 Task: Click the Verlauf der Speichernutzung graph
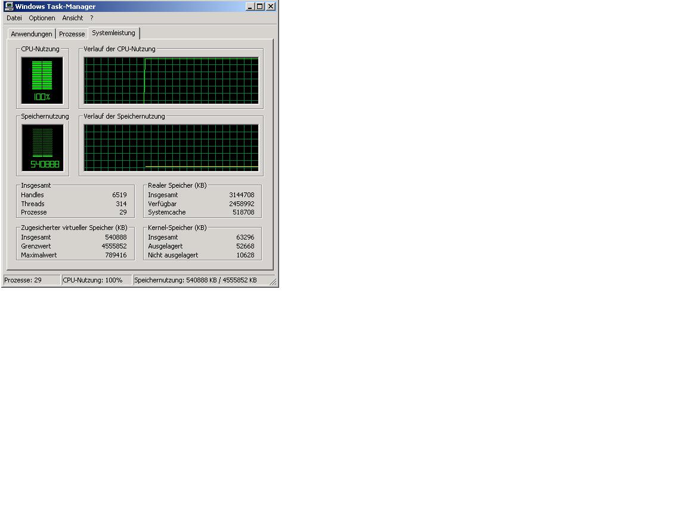pos(171,148)
